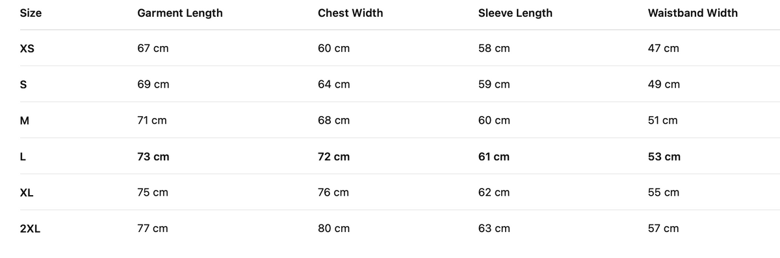Viewport: 780px width, 258px height.
Task: Click the 57 cm waistband width cell
Action: pos(664,229)
